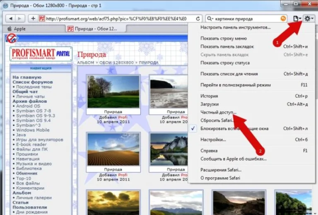Go forward with the forward arrow button
This screenshot has width=318, height=215.
pyautogui.click(x=20, y=19)
